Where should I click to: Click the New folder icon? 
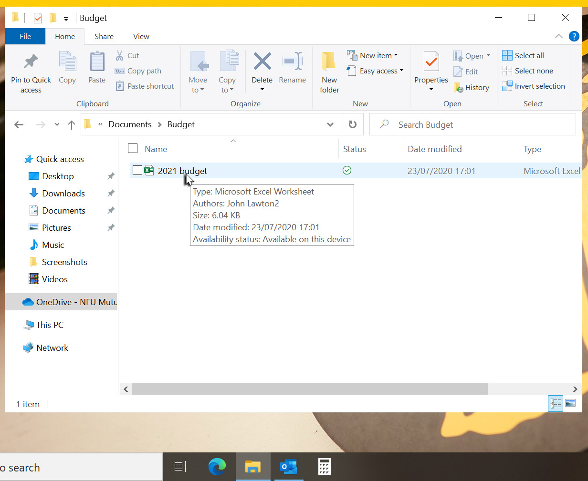click(329, 62)
